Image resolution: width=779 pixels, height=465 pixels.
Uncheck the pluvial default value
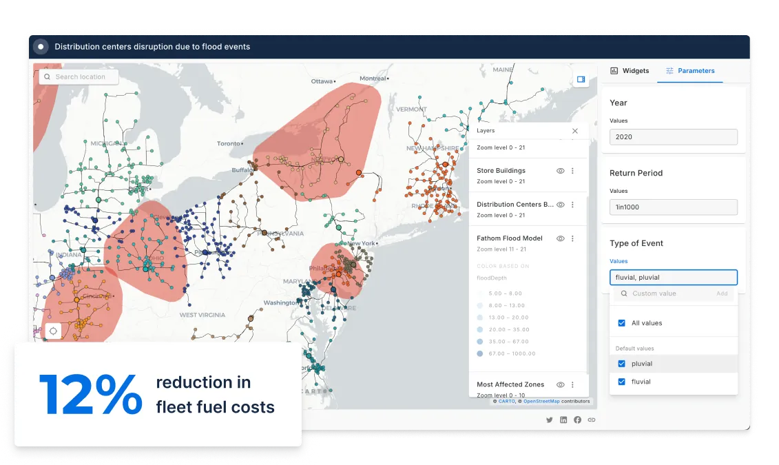click(621, 363)
